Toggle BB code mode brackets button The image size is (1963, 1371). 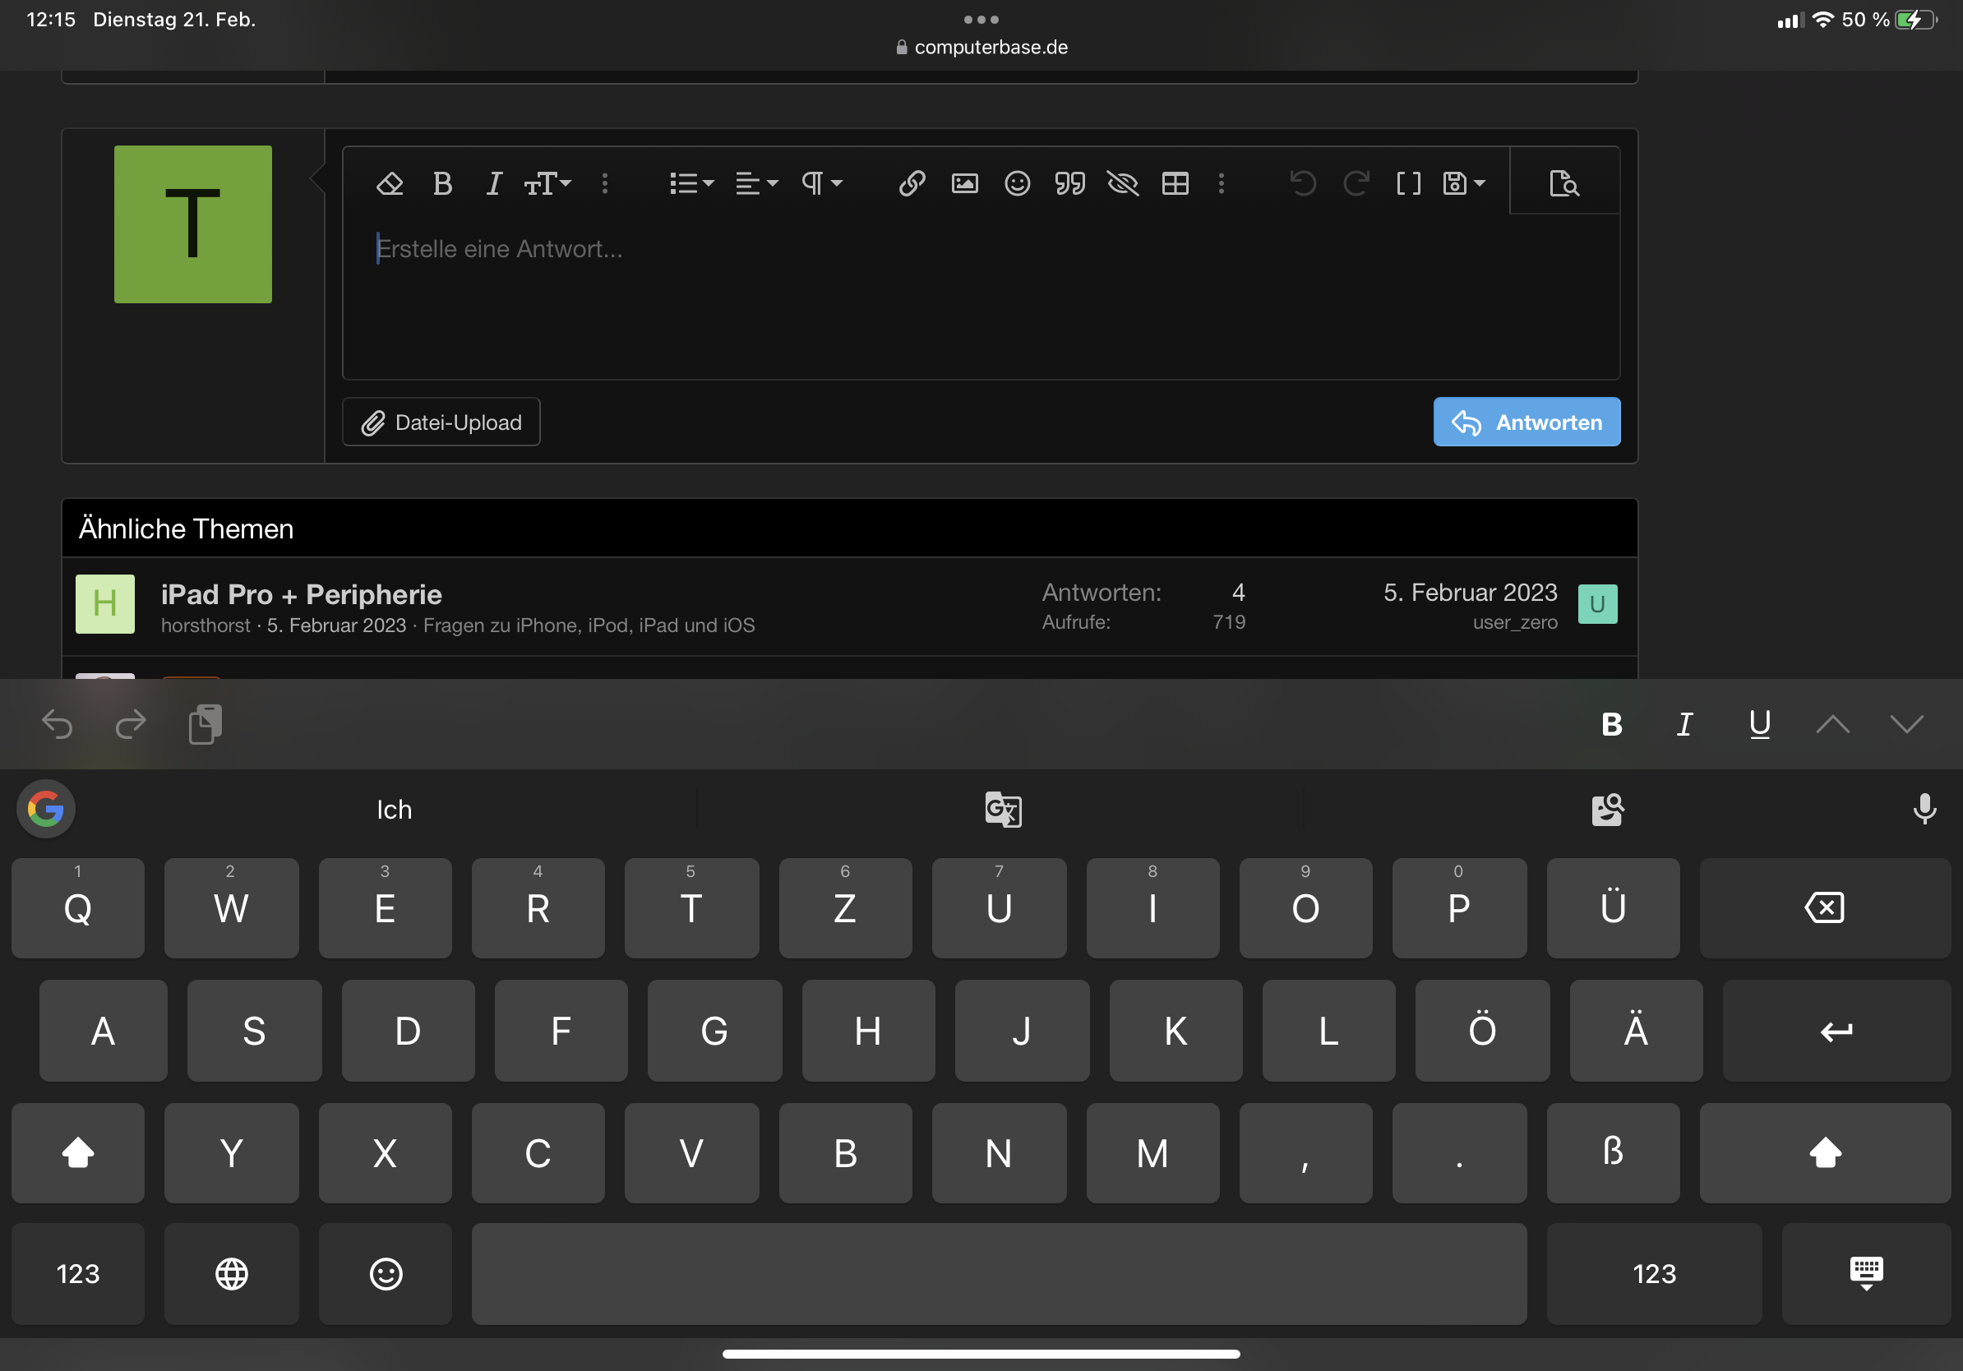click(x=1408, y=184)
